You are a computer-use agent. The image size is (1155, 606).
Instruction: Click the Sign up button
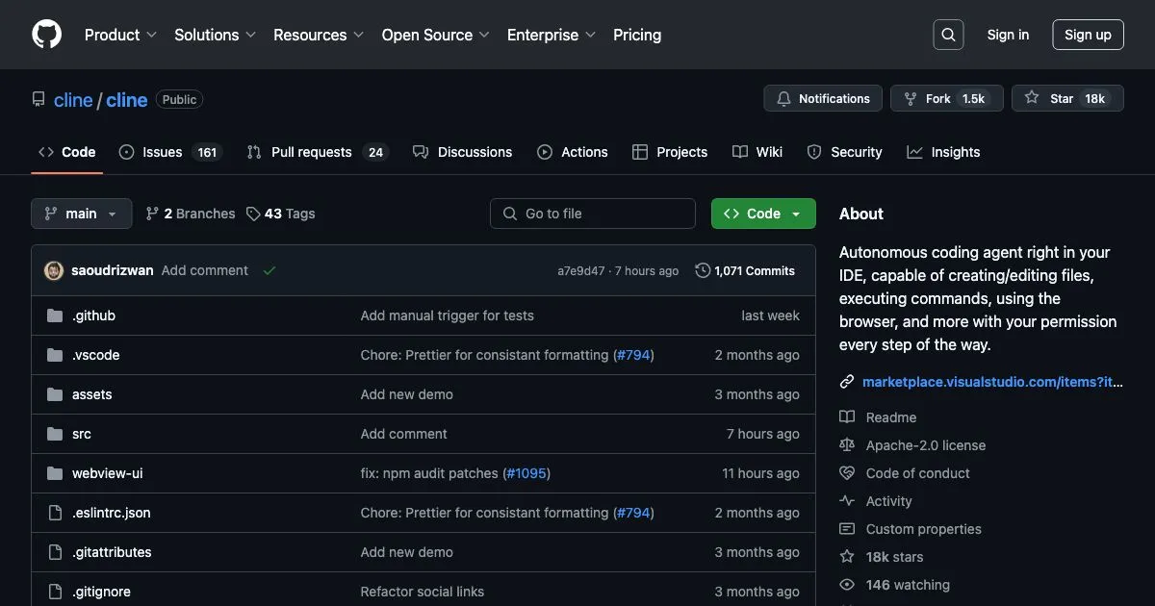click(1088, 34)
